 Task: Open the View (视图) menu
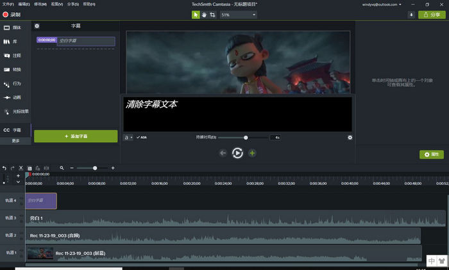click(56, 4)
